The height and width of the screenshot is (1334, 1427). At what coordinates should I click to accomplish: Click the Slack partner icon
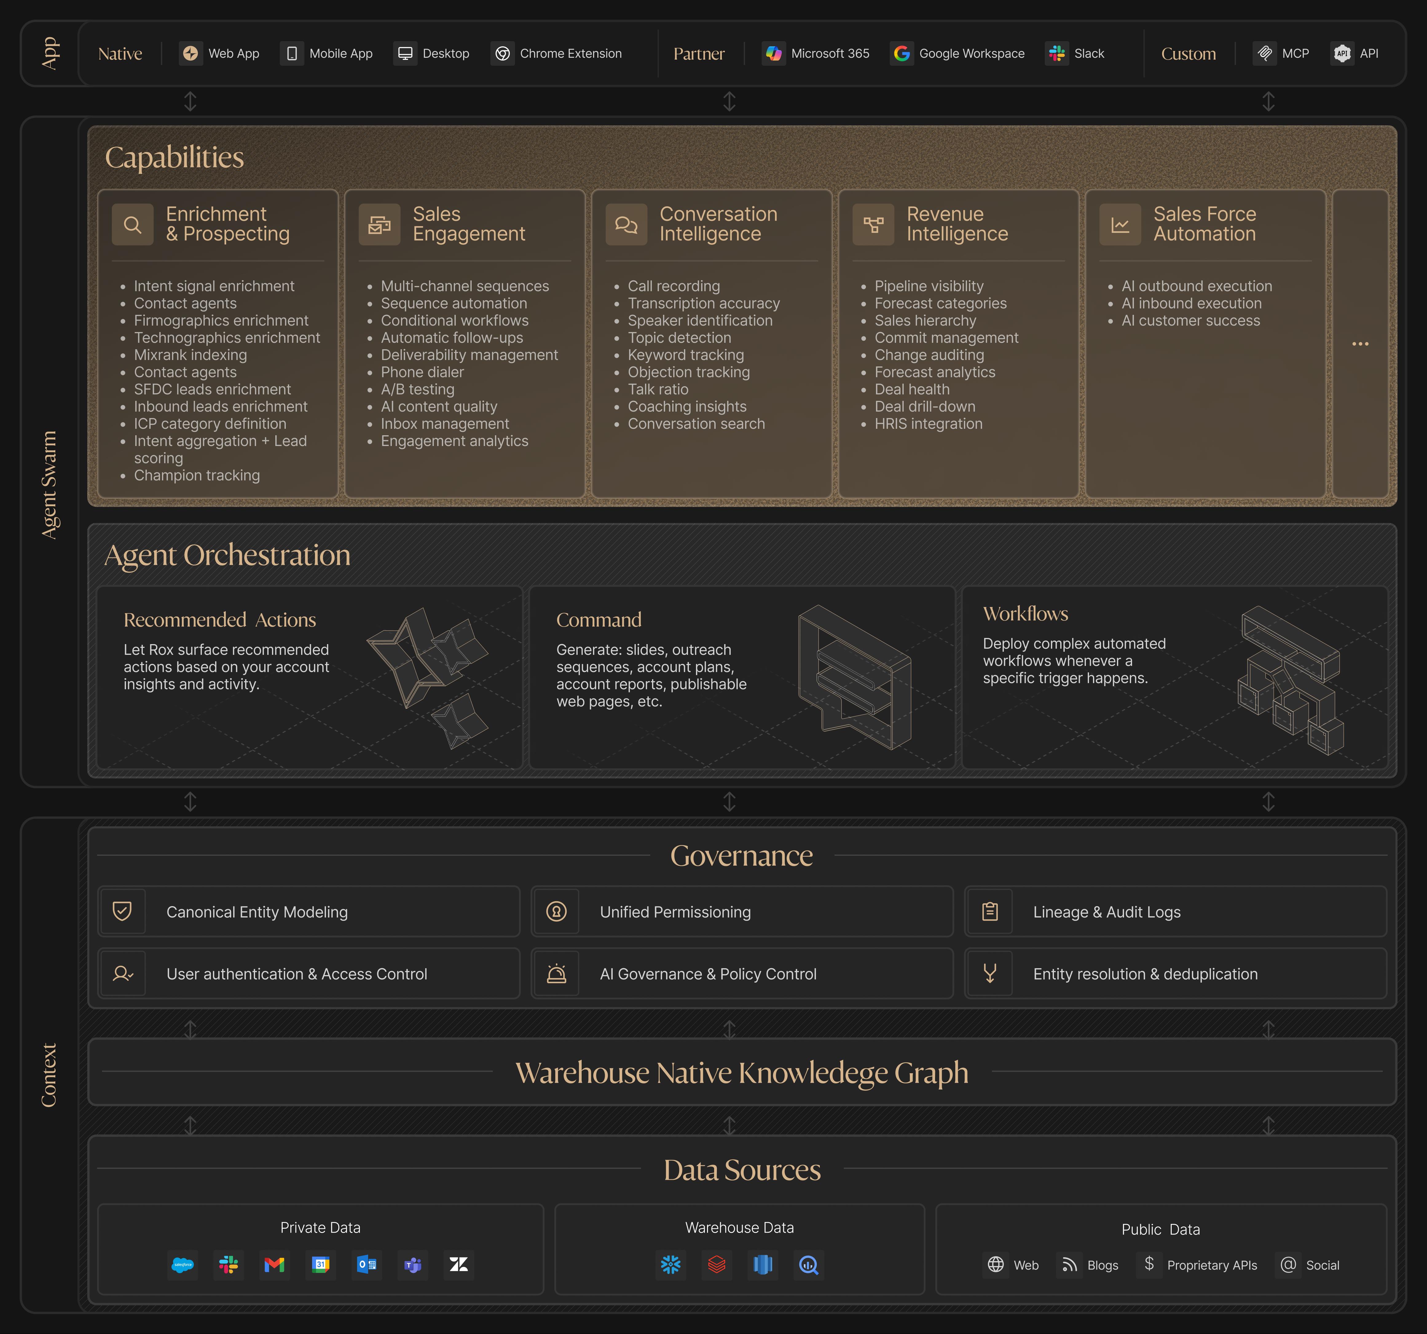pyautogui.click(x=1057, y=54)
